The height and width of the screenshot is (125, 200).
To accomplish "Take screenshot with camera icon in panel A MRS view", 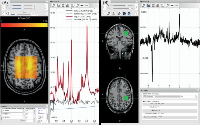I will 68,6.
